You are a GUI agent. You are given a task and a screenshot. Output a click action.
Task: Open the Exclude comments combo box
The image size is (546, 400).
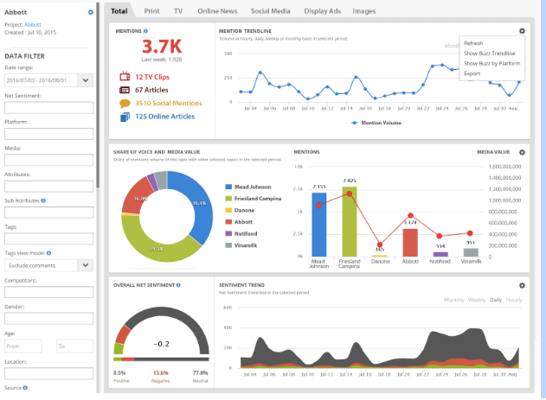[x=48, y=265]
